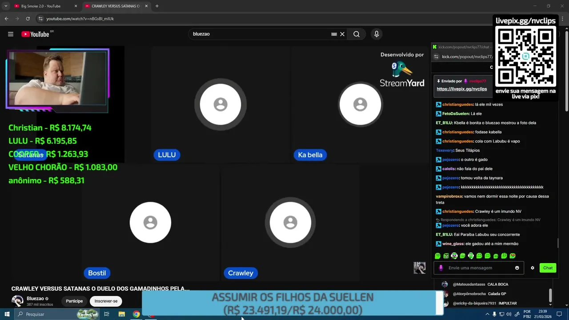The image size is (569, 320).
Task: Open user vampirobroxa in chat
Action: coord(449,196)
